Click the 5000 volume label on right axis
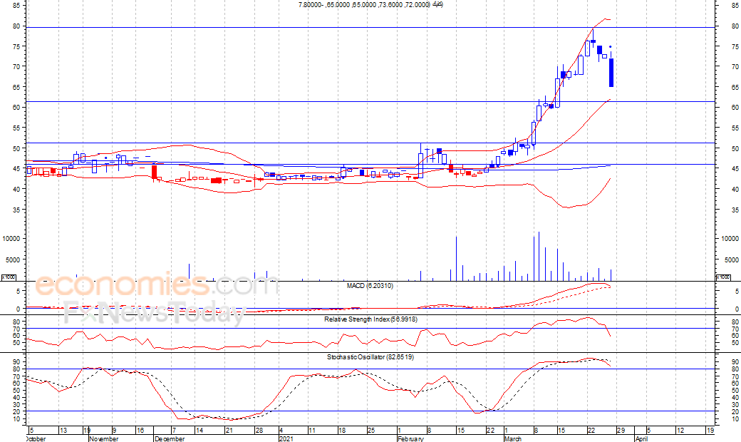The height and width of the screenshot is (442, 741). pos(731,260)
